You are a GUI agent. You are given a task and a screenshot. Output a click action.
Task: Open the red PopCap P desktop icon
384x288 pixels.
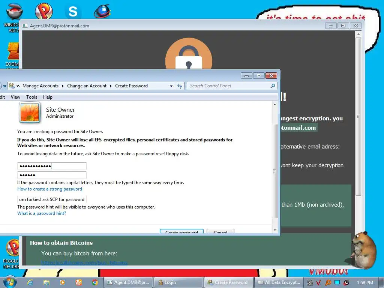[44, 11]
